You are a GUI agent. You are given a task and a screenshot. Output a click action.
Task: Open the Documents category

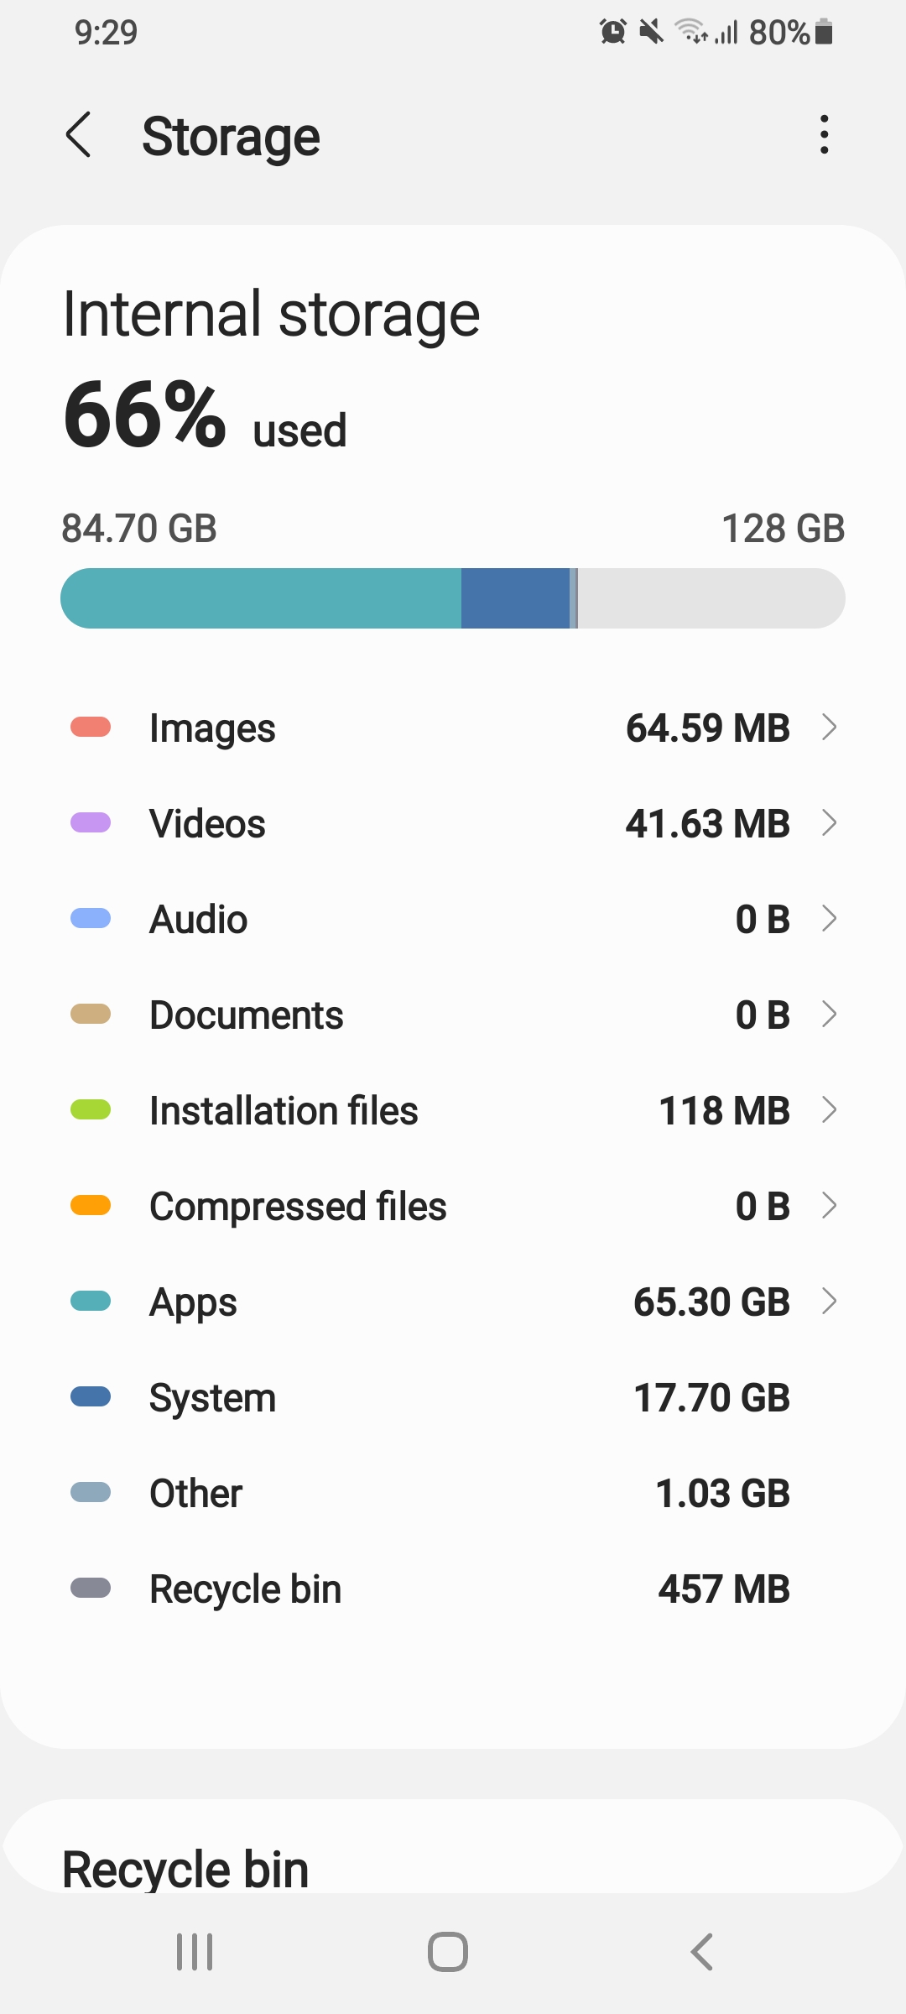pos(453,1015)
